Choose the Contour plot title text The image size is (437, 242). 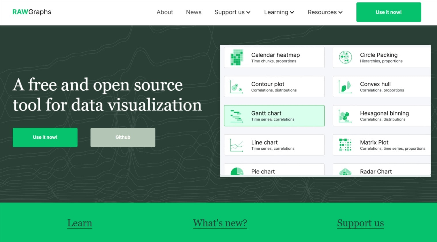tap(268, 84)
